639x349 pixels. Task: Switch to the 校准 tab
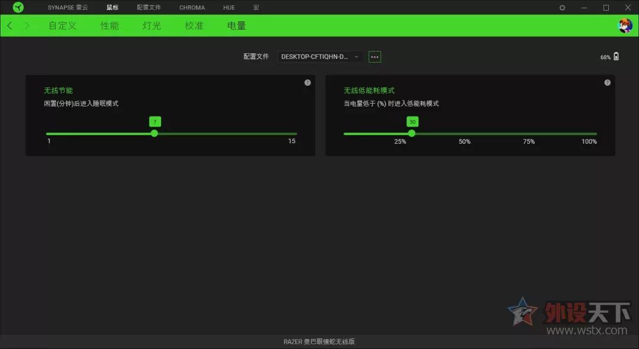194,25
